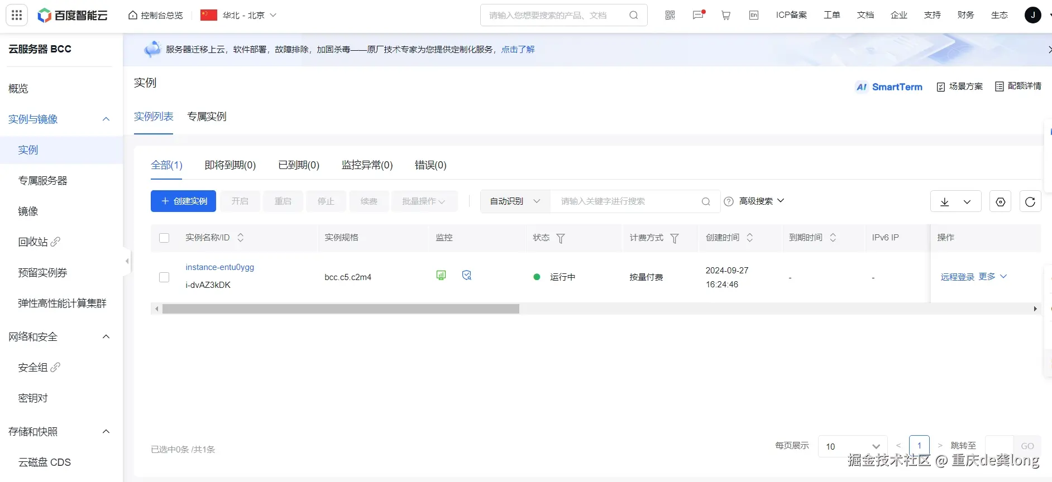
Task: Filter by 计费方式 funnel icon
Action: [x=675, y=238]
